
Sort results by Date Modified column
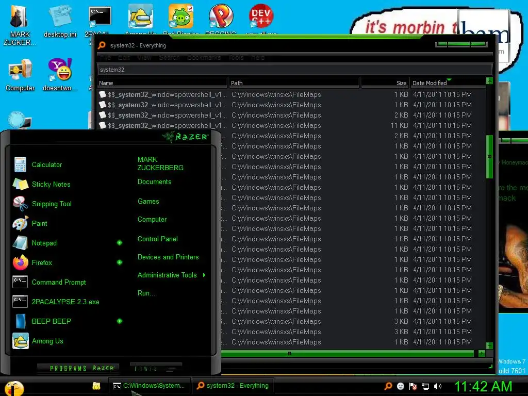(448, 83)
